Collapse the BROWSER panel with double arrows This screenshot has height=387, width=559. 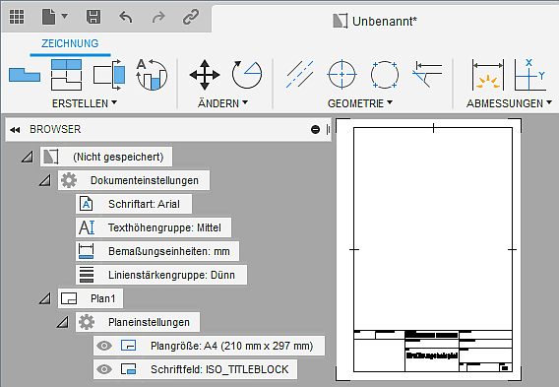[15, 130]
